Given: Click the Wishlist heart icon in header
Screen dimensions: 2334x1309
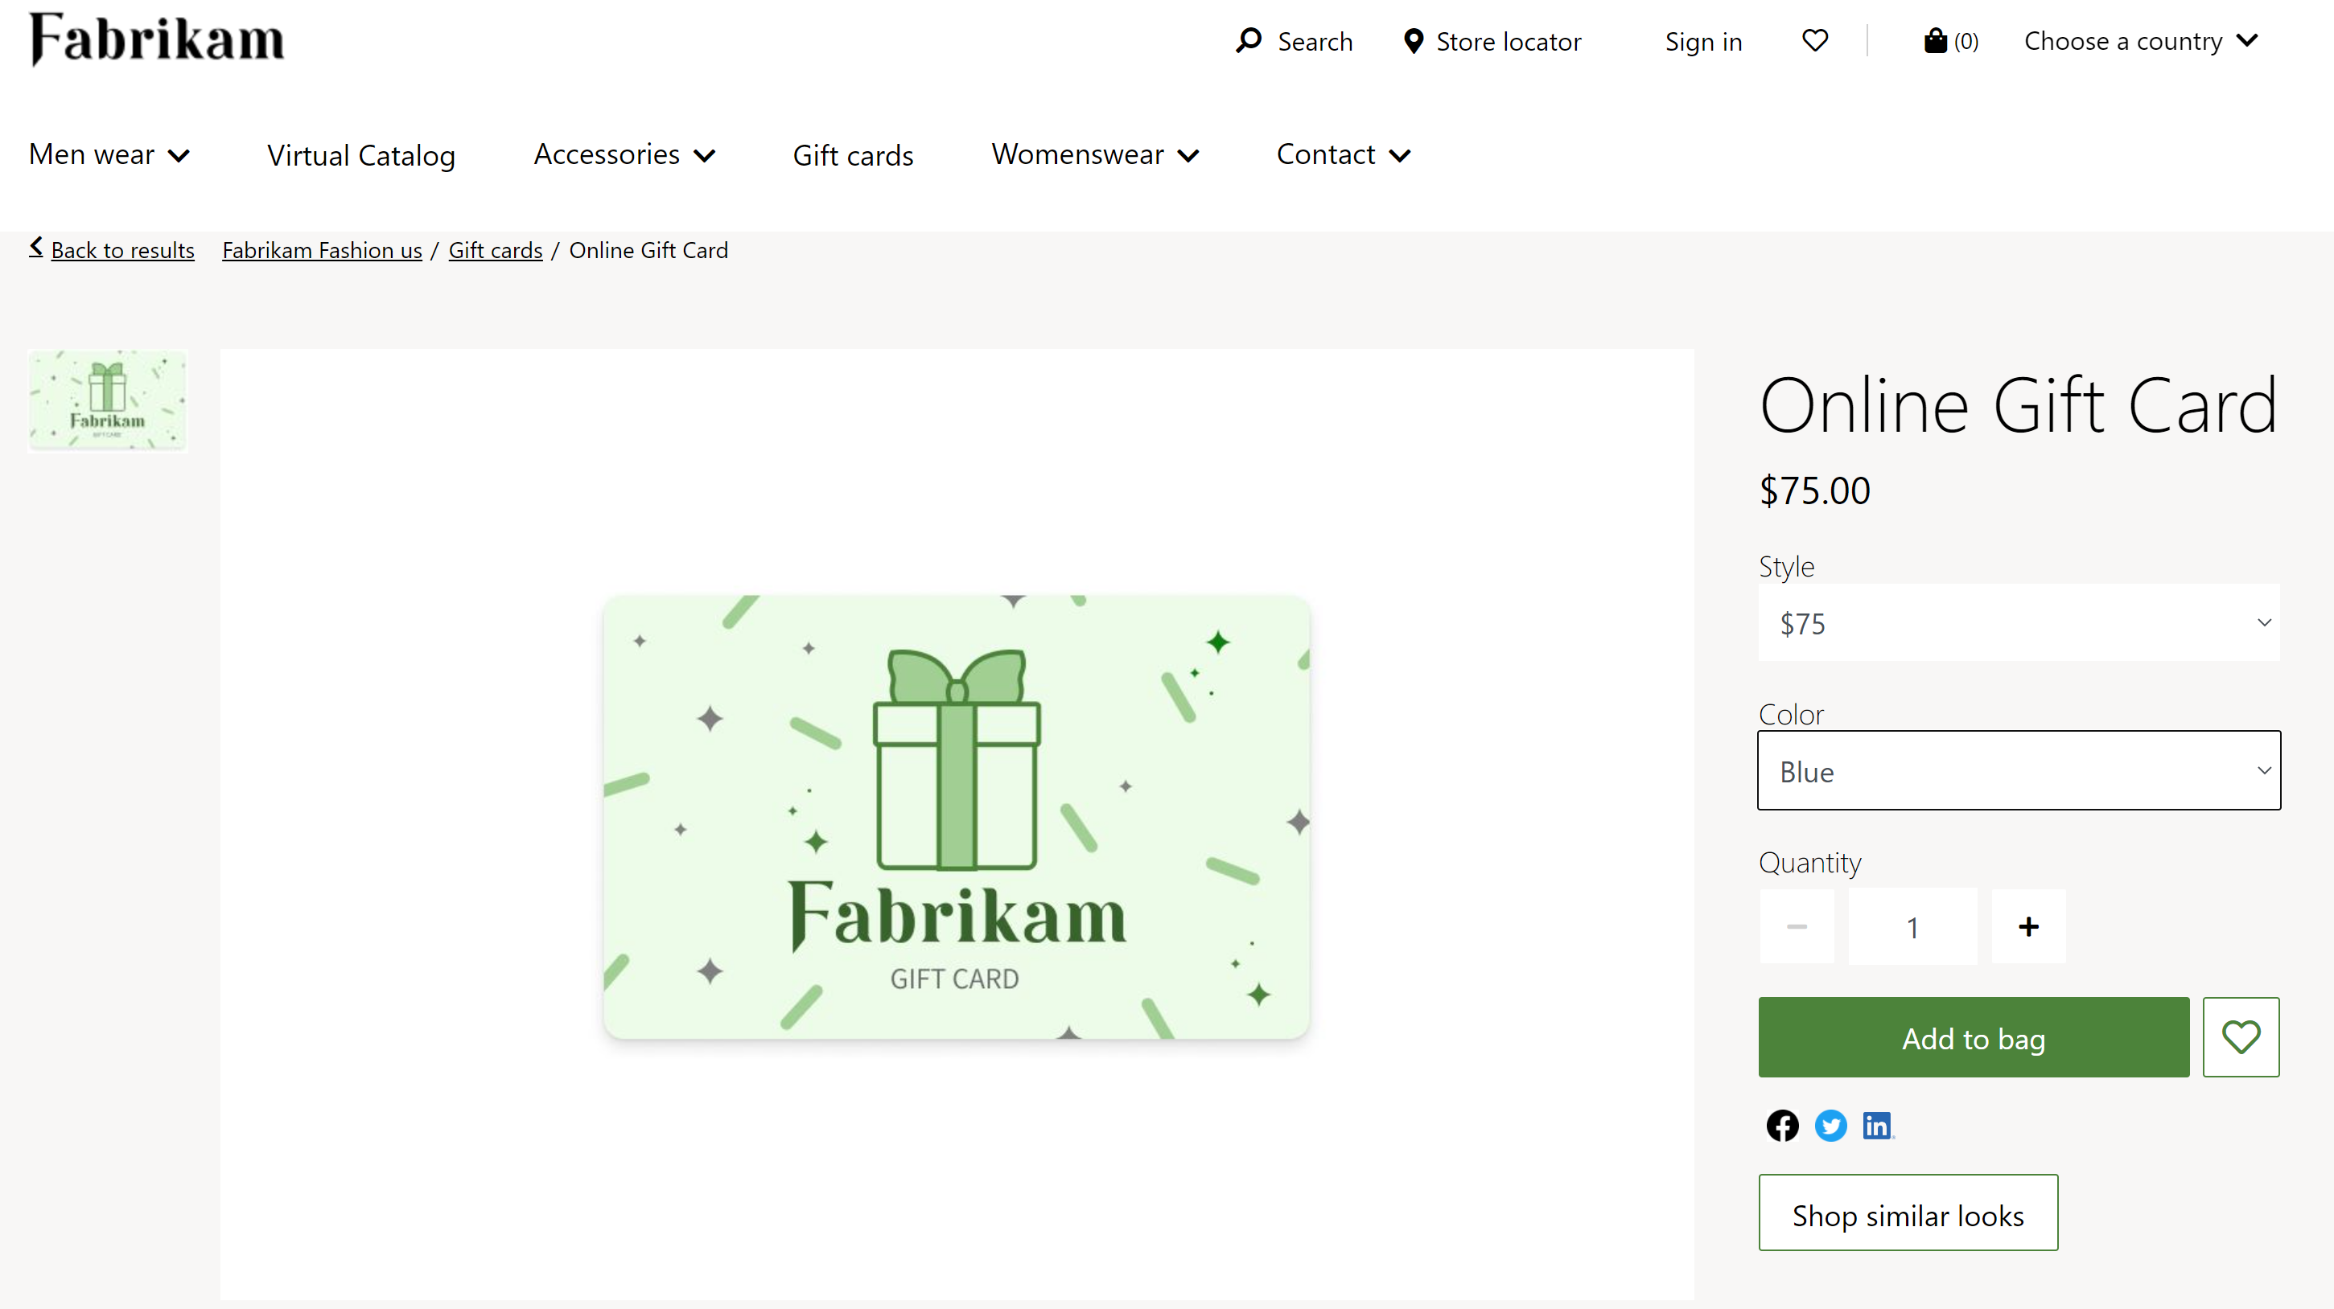Looking at the screenshot, I should click(1811, 40).
